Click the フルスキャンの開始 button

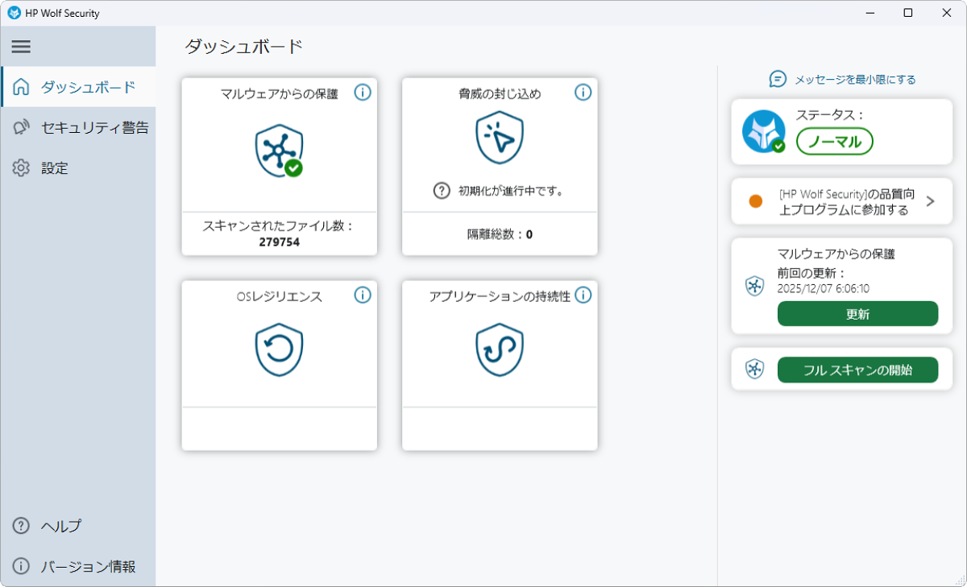857,370
